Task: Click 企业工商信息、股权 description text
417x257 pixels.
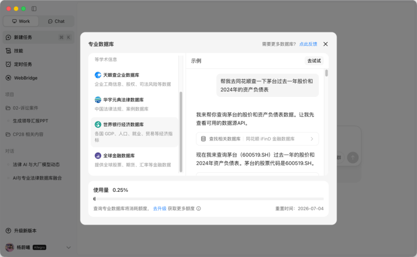Action: point(133,84)
